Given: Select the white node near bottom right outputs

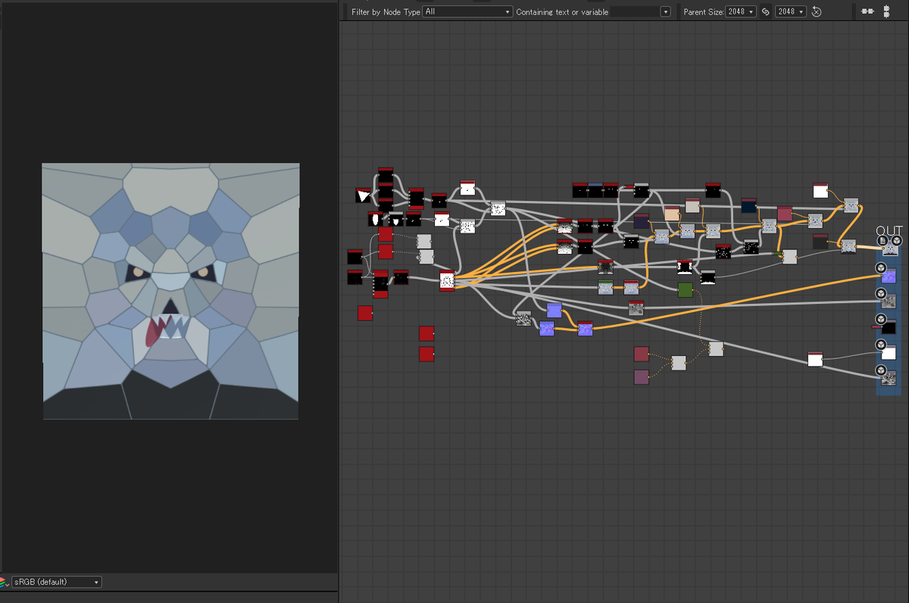Looking at the screenshot, I should [815, 359].
